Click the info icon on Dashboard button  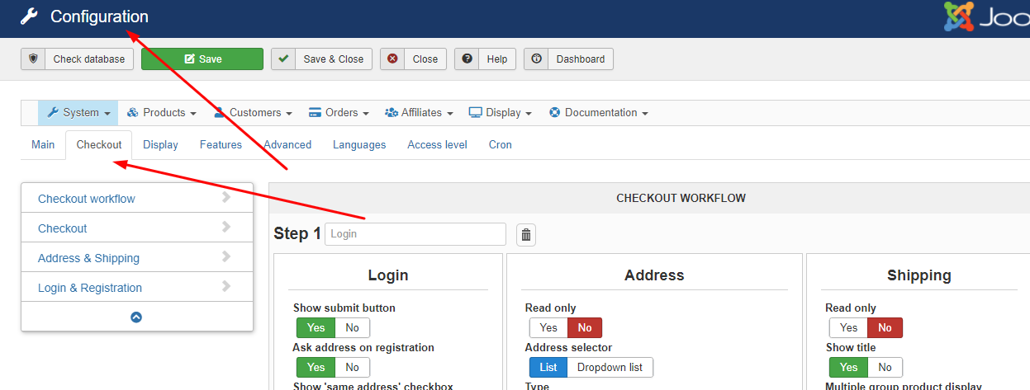pyautogui.click(x=536, y=59)
